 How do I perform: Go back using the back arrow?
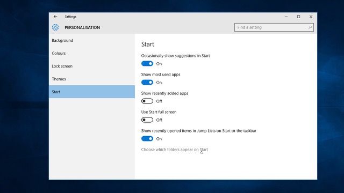pyautogui.click(x=55, y=17)
